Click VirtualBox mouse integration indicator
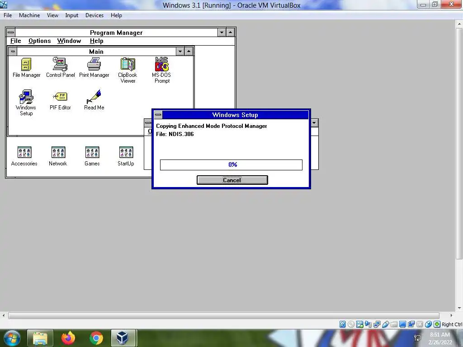Screen dimensions: 463x347 (x=428, y=324)
